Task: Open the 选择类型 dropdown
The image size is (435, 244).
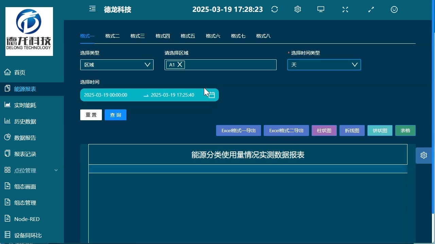Action: click(117, 64)
